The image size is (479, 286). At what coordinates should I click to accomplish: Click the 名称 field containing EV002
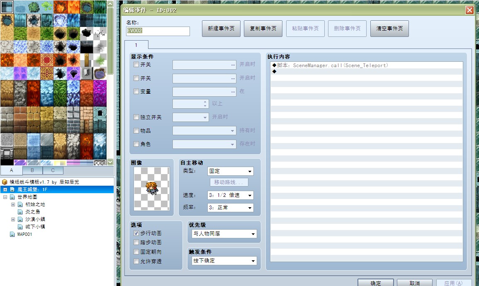158,31
